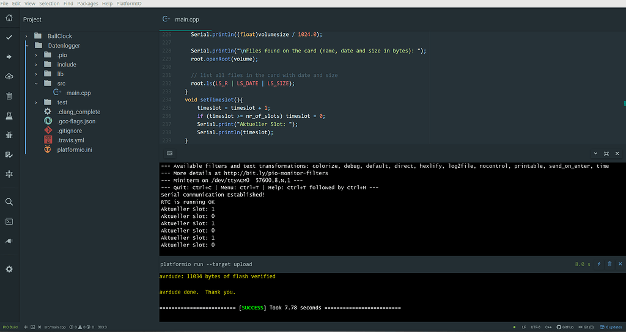Click the Upload arrow icon

[x=9, y=57]
